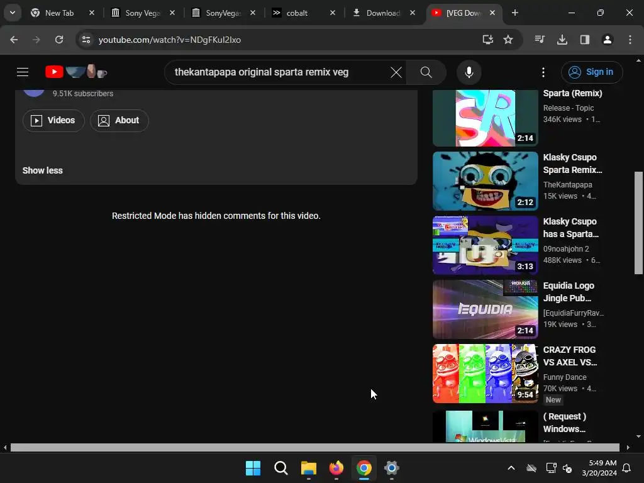Open Windows taskbar search
644x483 pixels.
pyautogui.click(x=281, y=468)
